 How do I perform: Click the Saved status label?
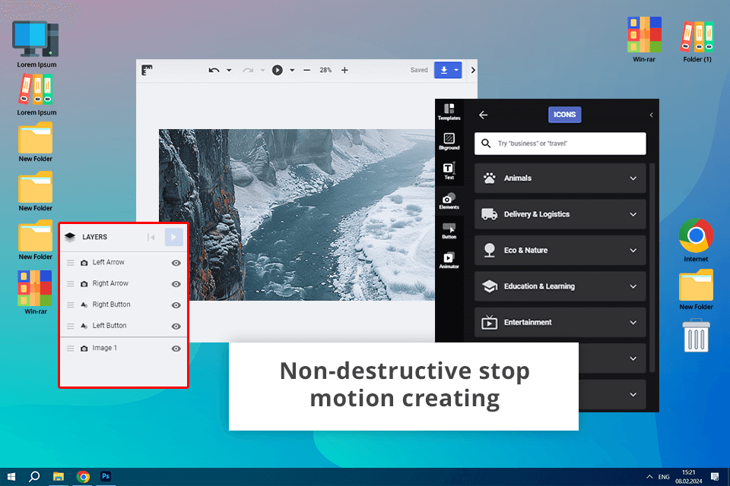(x=419, y=70)
